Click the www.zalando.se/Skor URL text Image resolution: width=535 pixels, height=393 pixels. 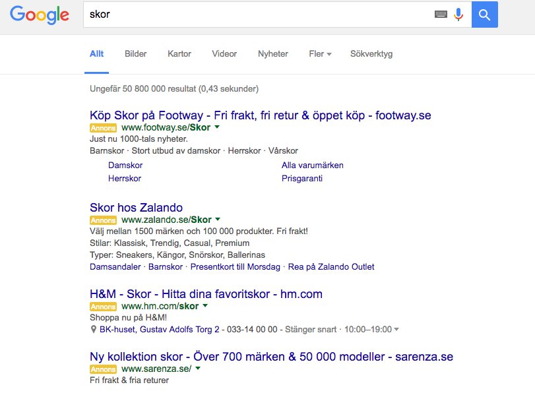tap(166, 220)
